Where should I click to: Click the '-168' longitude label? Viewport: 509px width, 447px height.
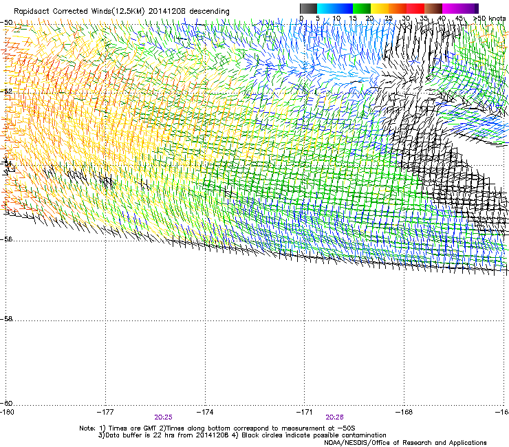(x=404, y=412)
